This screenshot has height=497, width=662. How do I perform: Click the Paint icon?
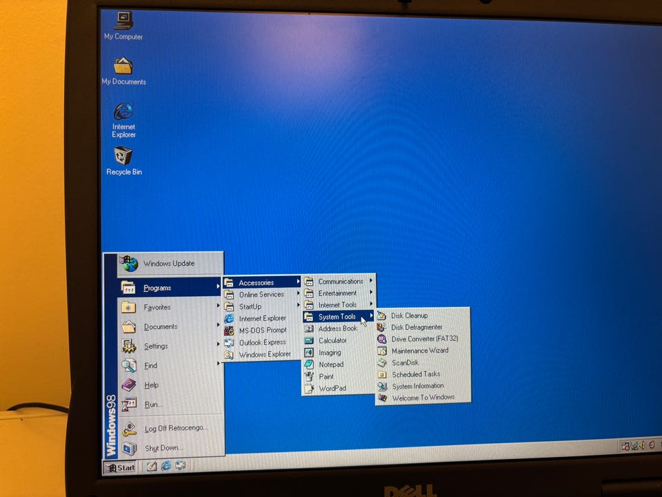pos(309,376)
